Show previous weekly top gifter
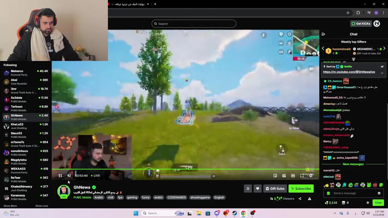 [x=323, y=48]
